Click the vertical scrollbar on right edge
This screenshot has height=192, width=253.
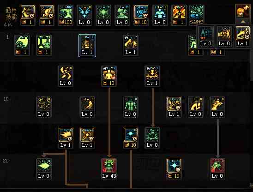click(252, 53)
